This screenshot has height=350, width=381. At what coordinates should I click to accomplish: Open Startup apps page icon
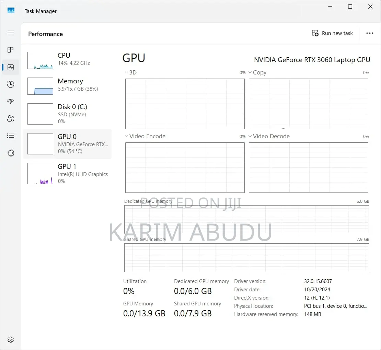pyautogui.click(x=10, y=101)
